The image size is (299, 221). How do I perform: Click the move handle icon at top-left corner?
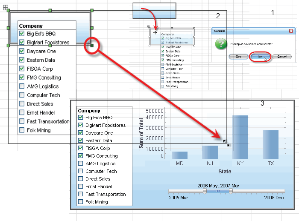[6, 7]
